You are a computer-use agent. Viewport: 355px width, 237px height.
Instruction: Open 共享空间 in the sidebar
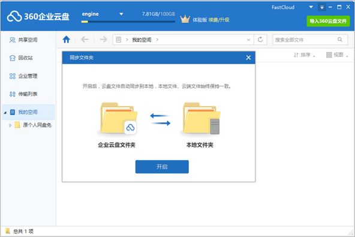pos(28,40)
